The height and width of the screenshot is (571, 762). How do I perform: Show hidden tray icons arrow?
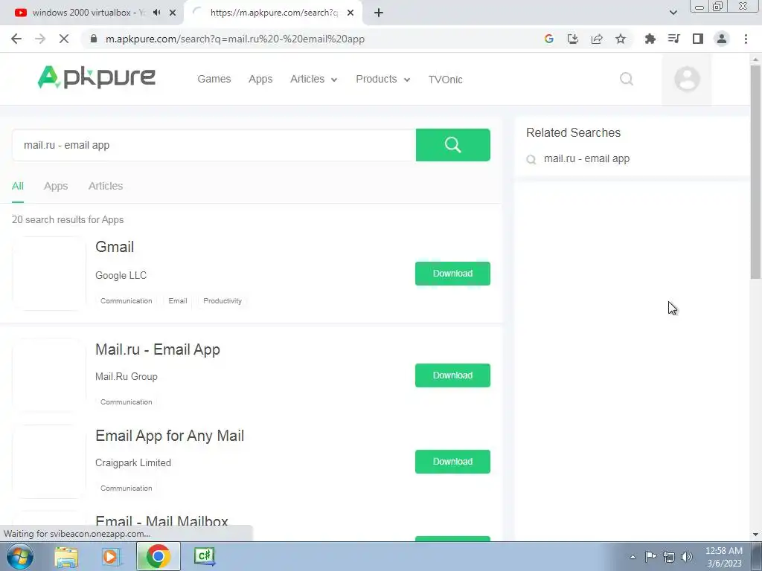click(633, 557)
